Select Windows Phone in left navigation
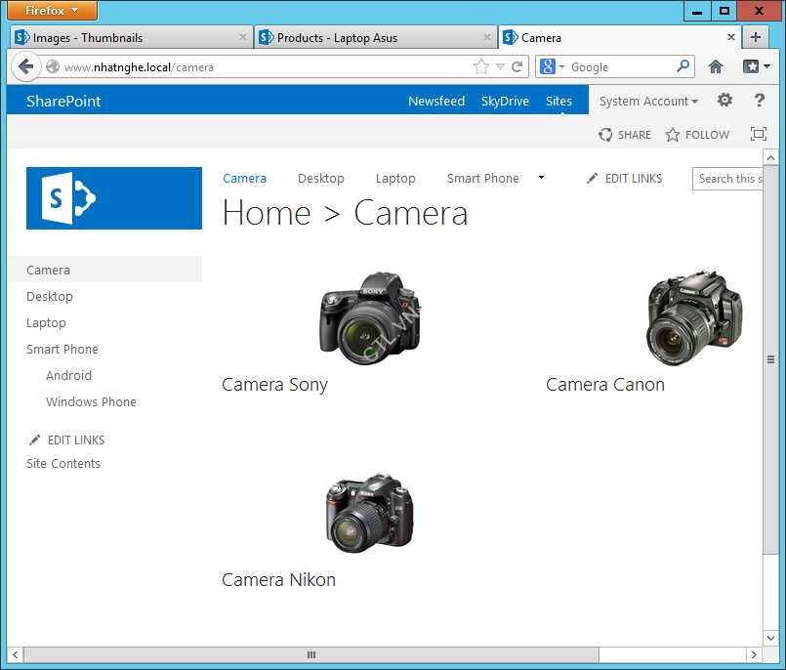The width and height of the screenshot is (786, 670). tap(91, 401)
